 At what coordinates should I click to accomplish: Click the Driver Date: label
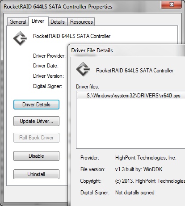click(x=46, y=66)
